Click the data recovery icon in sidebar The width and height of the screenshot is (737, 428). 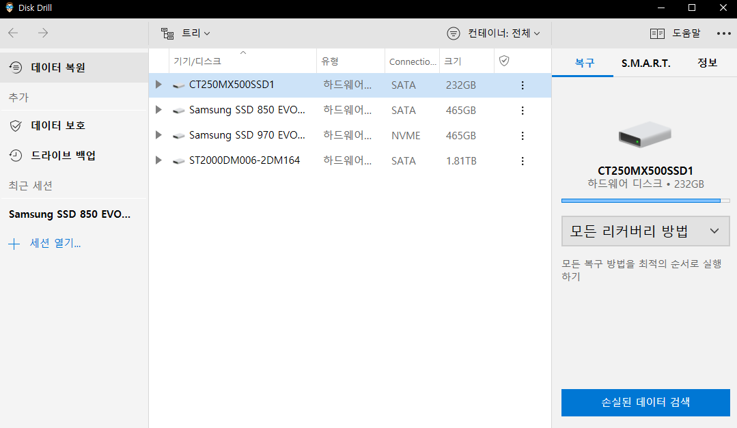[16, 68]
